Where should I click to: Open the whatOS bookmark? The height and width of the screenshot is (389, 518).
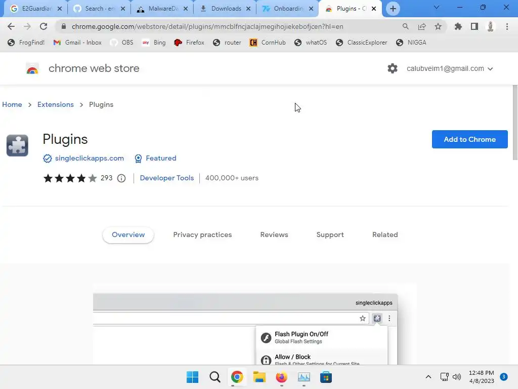311,43
